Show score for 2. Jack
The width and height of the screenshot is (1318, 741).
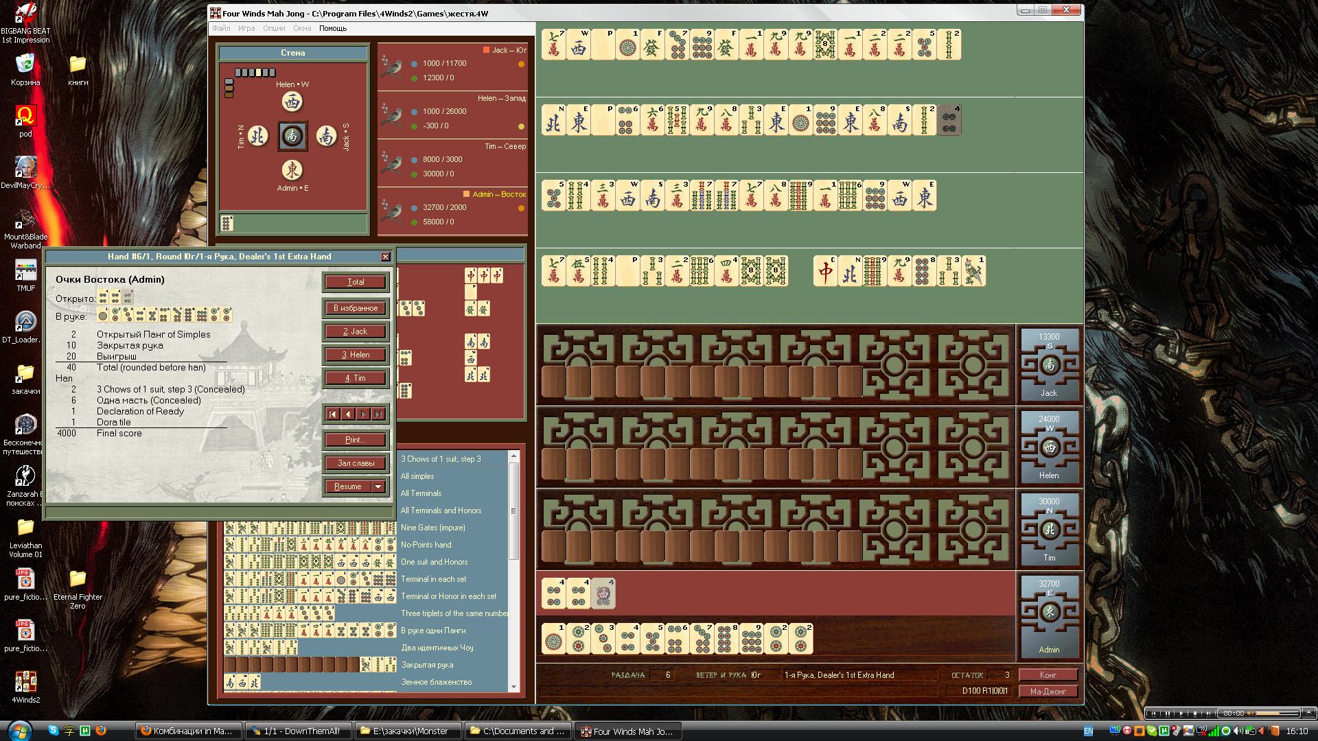tap(356, 331)
